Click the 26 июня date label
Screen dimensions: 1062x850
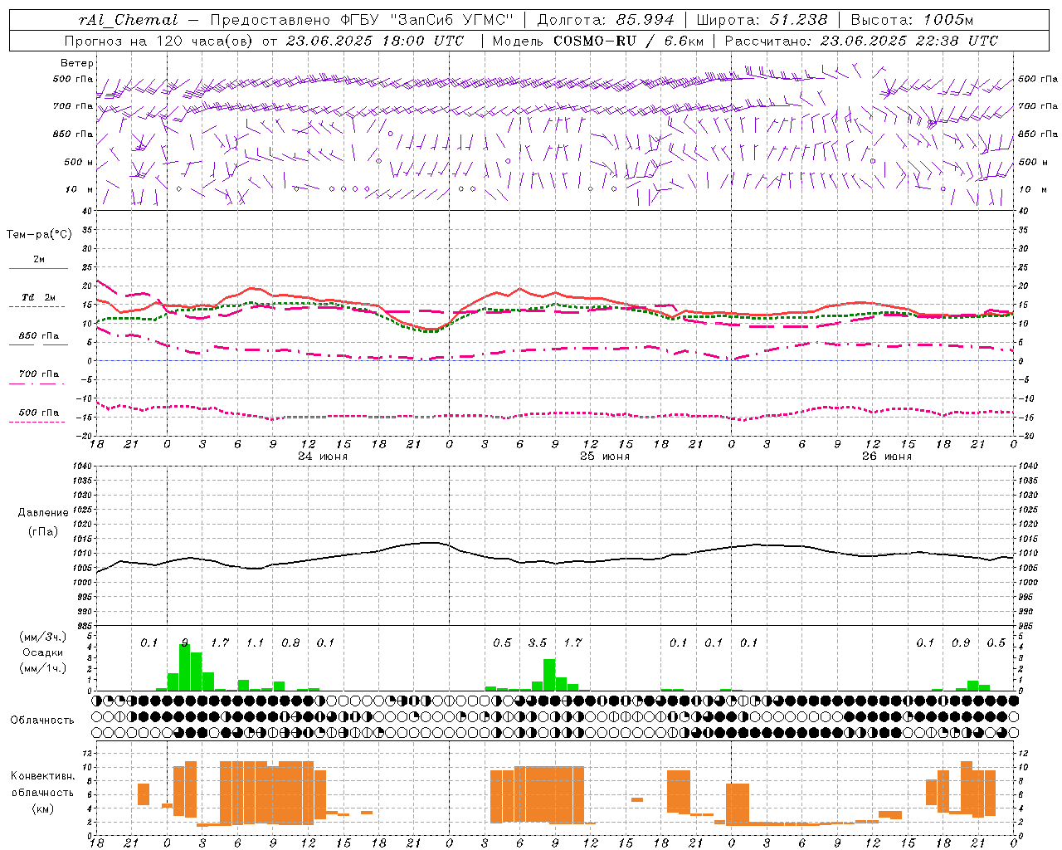tap(887, 456)
